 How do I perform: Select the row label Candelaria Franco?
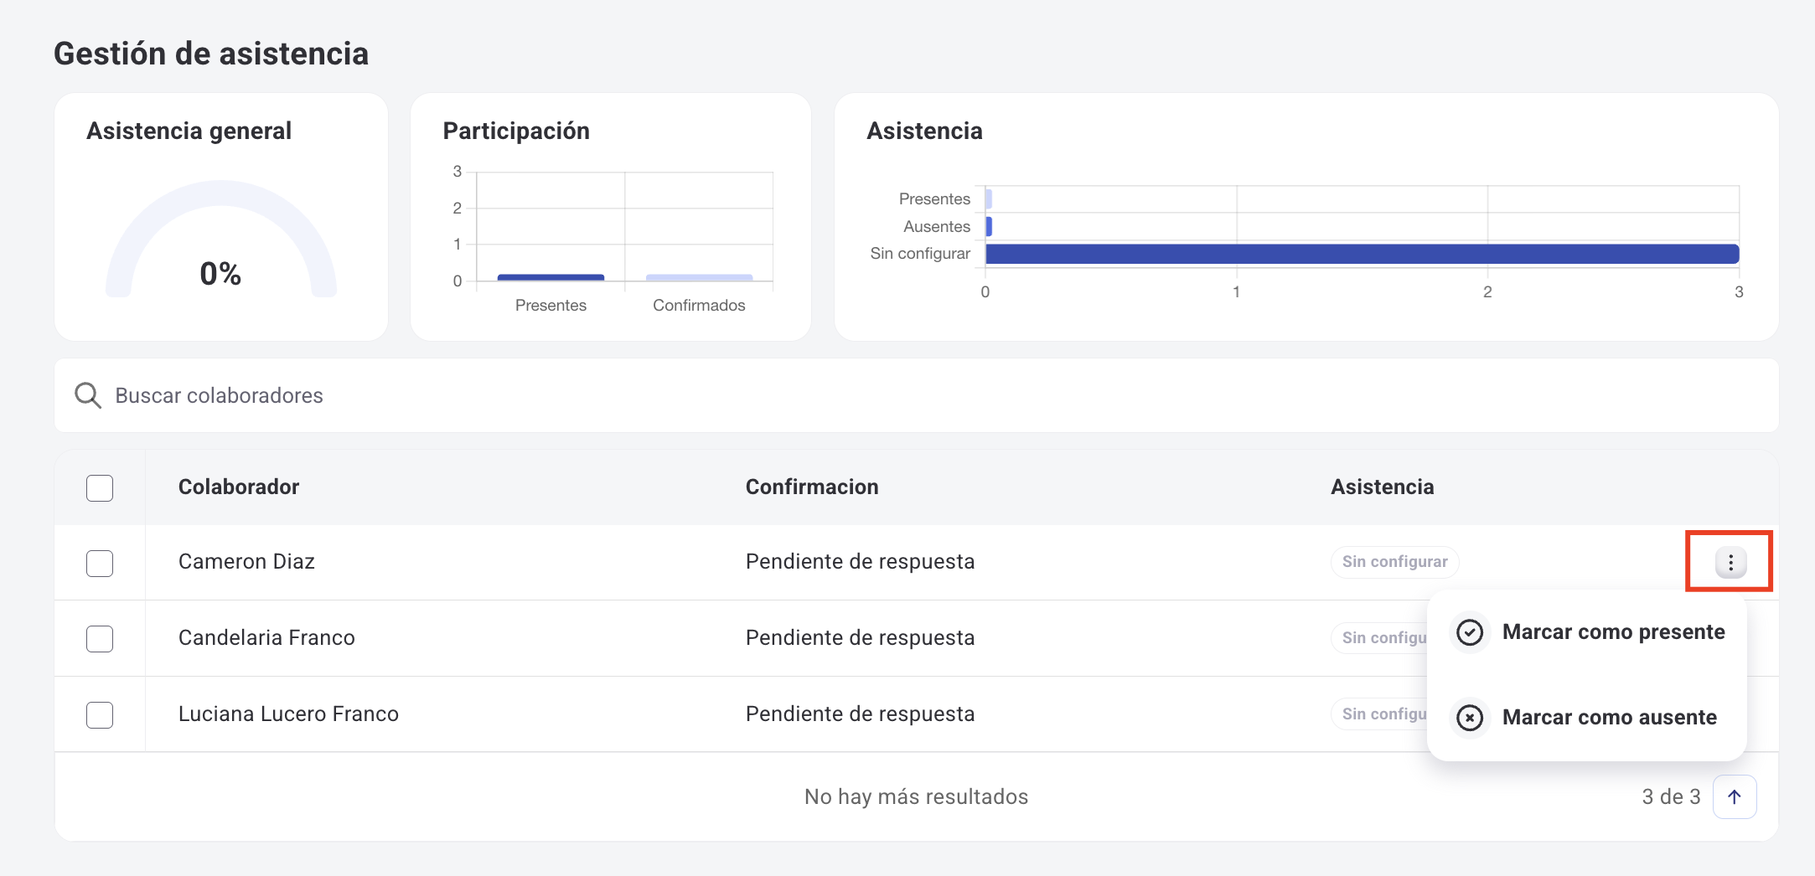(266, 637)
